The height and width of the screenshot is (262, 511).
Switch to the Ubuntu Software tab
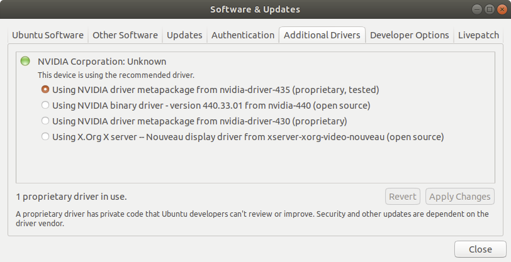coord(48,35)
